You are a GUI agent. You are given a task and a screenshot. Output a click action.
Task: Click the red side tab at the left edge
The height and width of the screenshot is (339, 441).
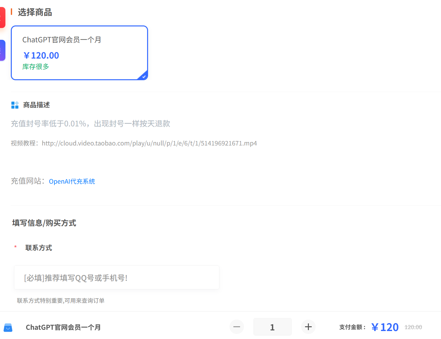coord(3,18)
